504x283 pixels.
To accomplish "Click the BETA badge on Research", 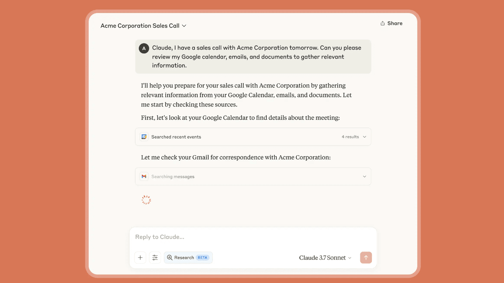I will [202, 257].
